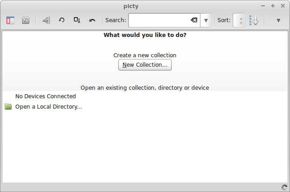Click the green folder icon

click(8, 107)
